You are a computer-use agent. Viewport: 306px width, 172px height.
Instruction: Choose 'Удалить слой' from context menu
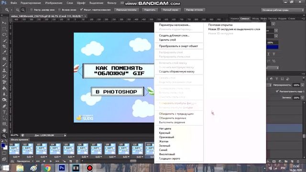click(x=167, y=40)
